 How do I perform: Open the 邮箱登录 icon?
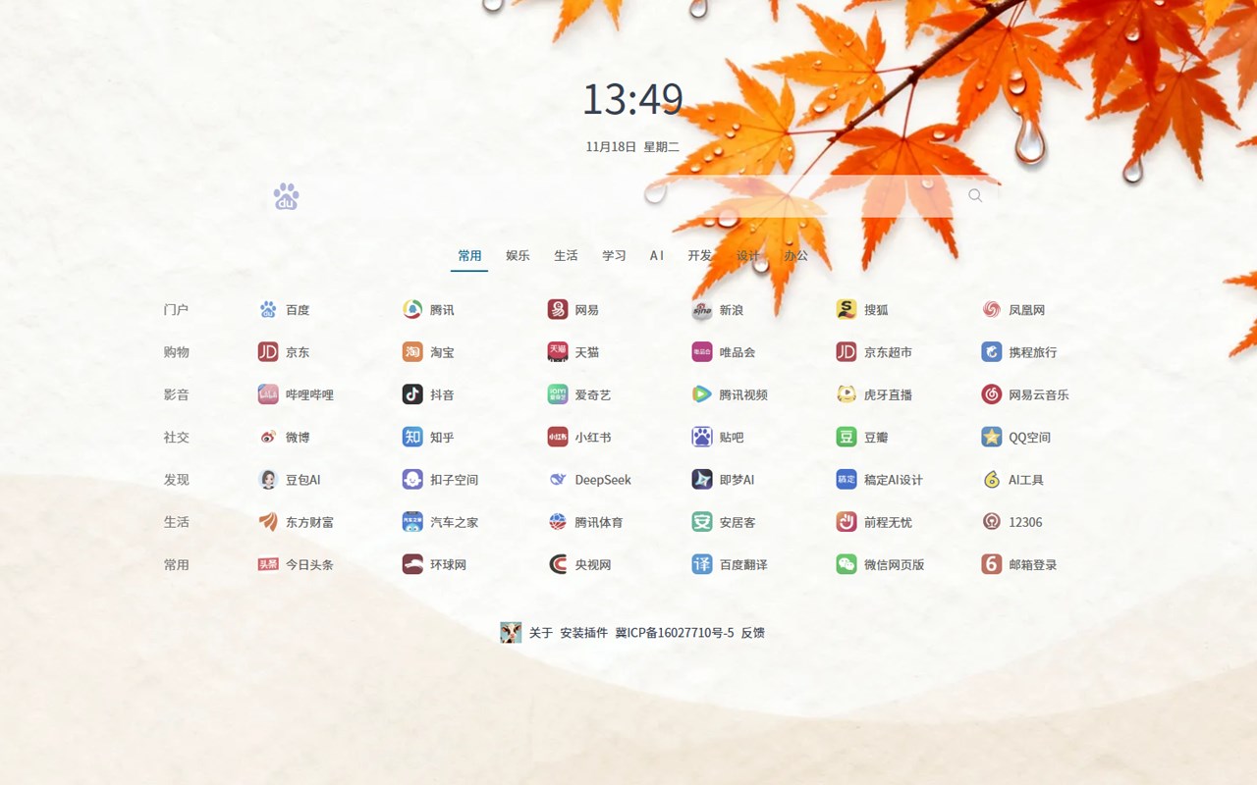(992, 564)
